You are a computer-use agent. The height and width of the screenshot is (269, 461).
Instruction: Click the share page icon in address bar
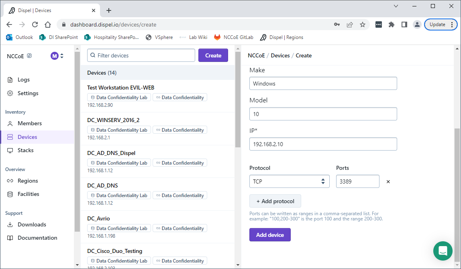click(x=350, y=24)
